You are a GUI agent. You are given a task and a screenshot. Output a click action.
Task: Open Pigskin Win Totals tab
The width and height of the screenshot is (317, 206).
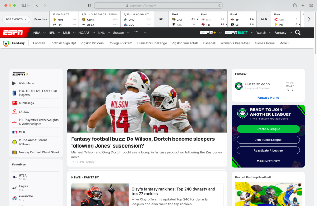185,43
